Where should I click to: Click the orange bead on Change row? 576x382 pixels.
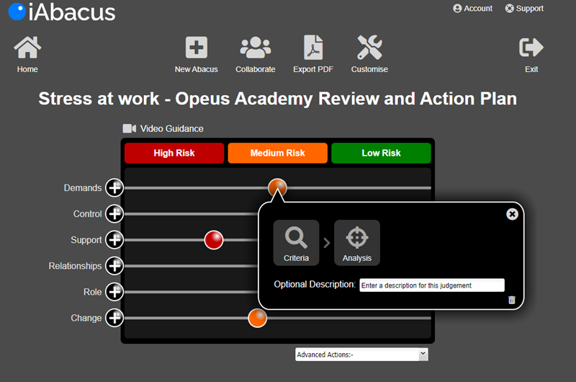[258, 318]
